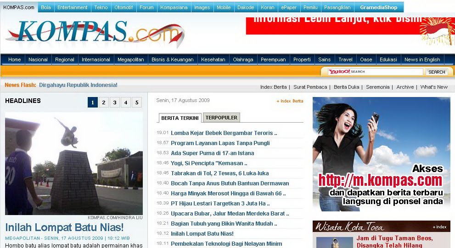This screenshot has height=248, width=455.
Task: Select headline page 1
Action: (x=93, y=102)
